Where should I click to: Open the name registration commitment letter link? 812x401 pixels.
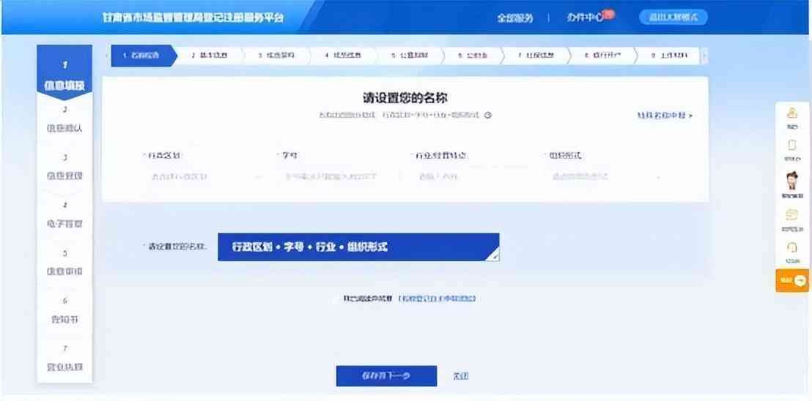click(437, 299)
